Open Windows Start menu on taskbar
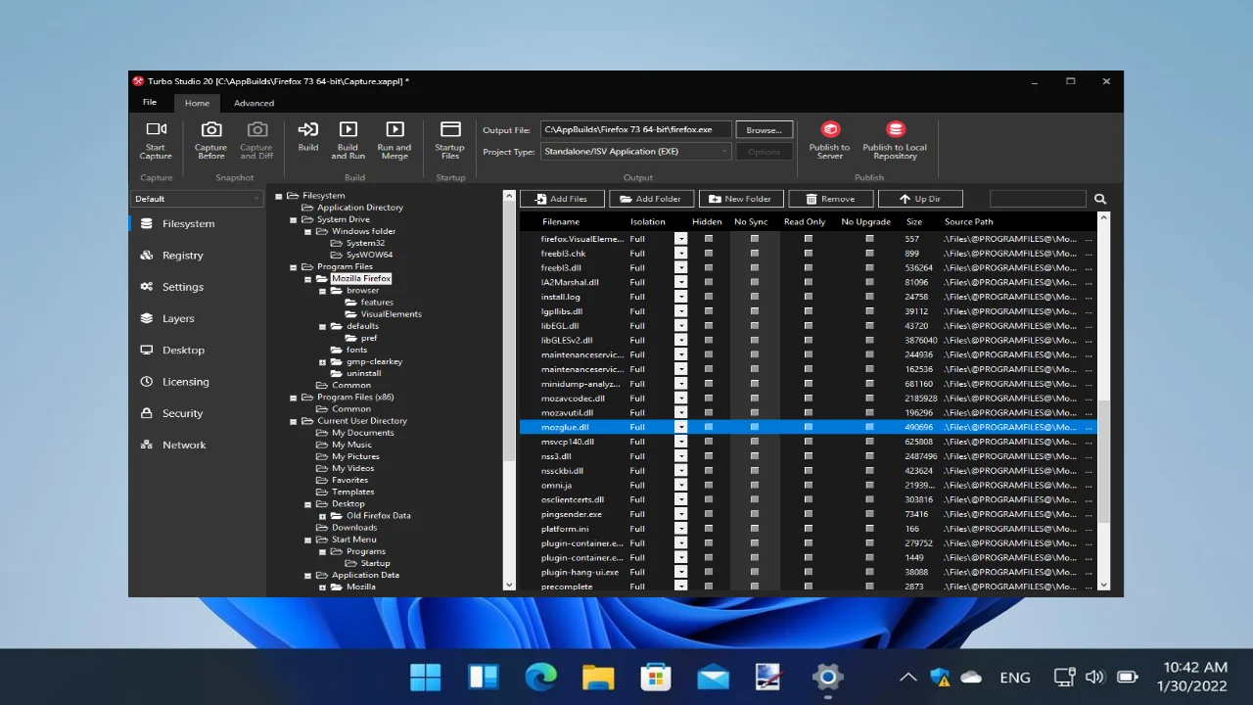Image resolution: width=1253 pixels, height=705 pixels. point(426,677)
